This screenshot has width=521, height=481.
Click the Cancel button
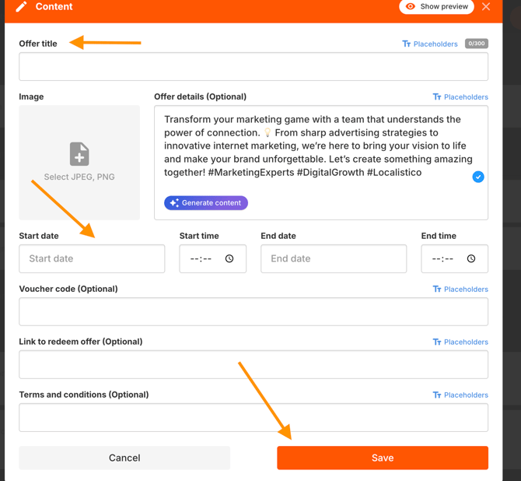(x=124, y=458)
